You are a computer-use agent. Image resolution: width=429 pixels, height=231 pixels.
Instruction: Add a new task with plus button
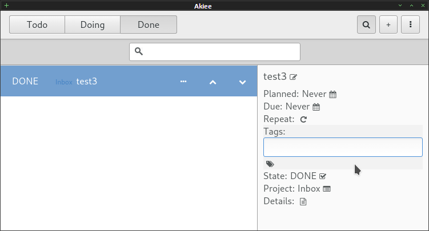pos(388,25)
